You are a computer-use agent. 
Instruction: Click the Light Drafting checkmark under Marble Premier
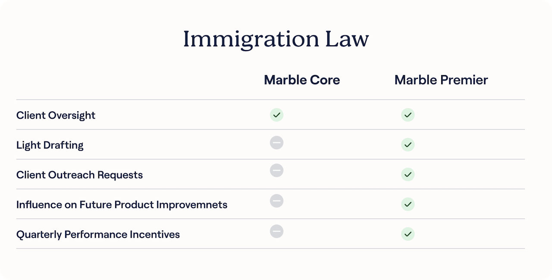408,145
